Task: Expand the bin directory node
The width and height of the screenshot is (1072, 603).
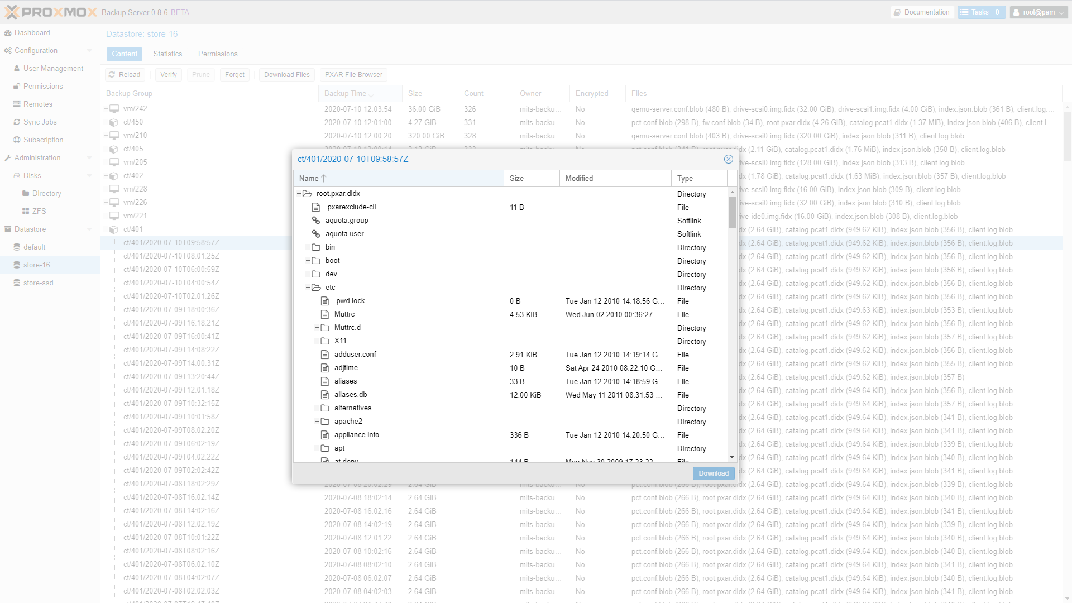Action: point(308,247)
